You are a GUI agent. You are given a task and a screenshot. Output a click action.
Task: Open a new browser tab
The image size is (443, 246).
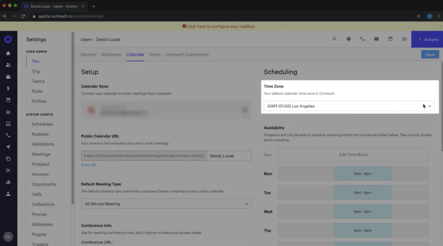pos(93,6)
